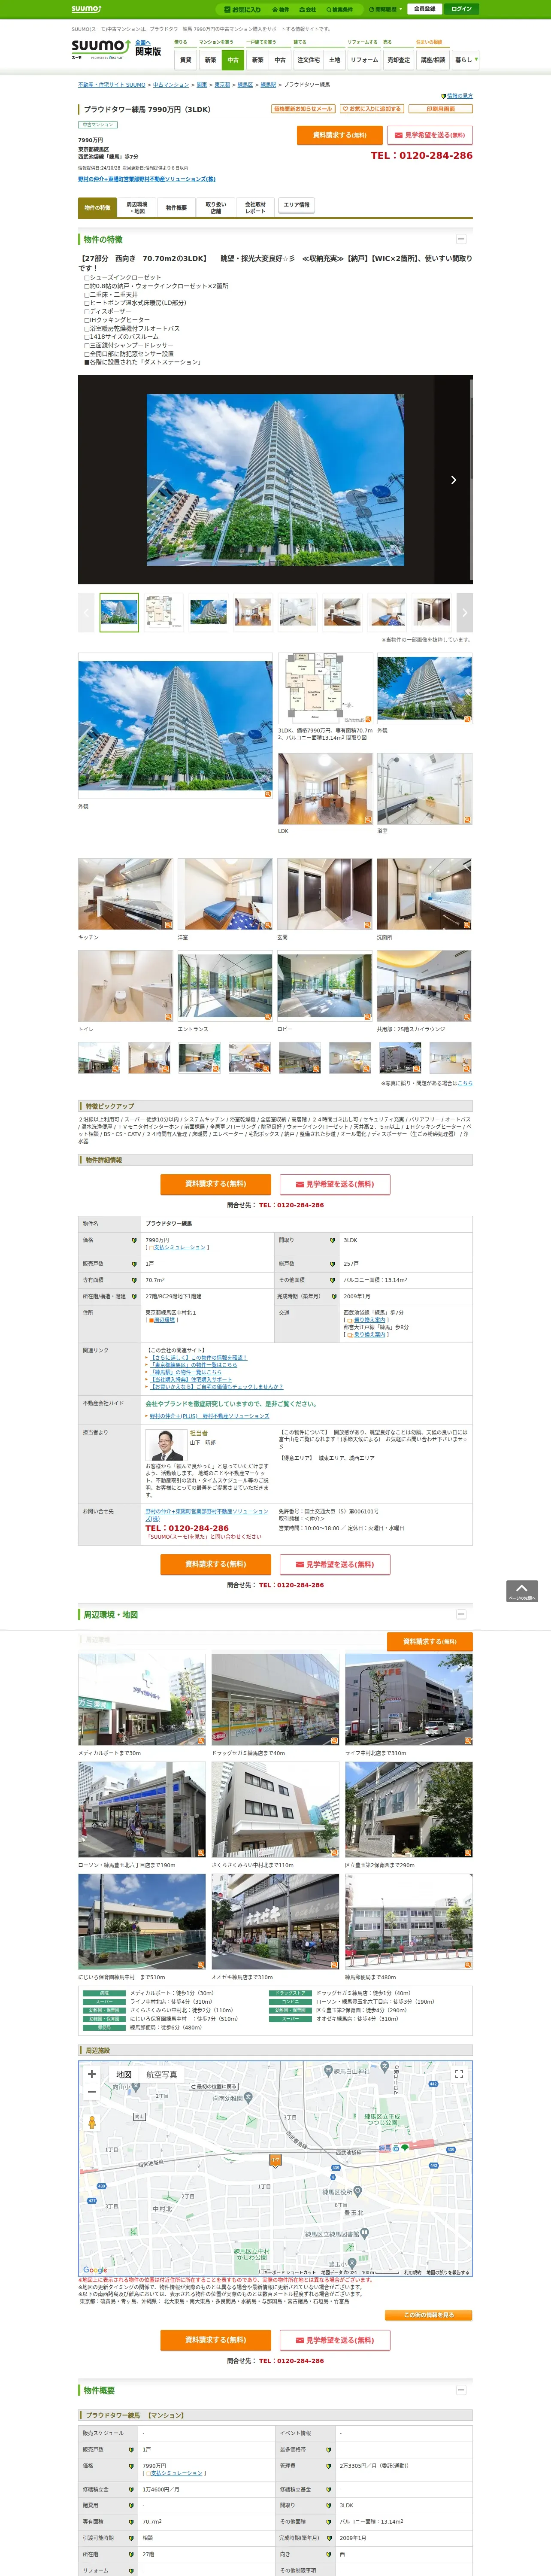
Task: Click the orange property marker on map
Action: (275, 2161)
